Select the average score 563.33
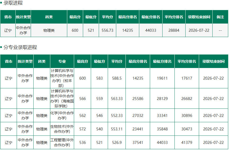 click(117, 99)
